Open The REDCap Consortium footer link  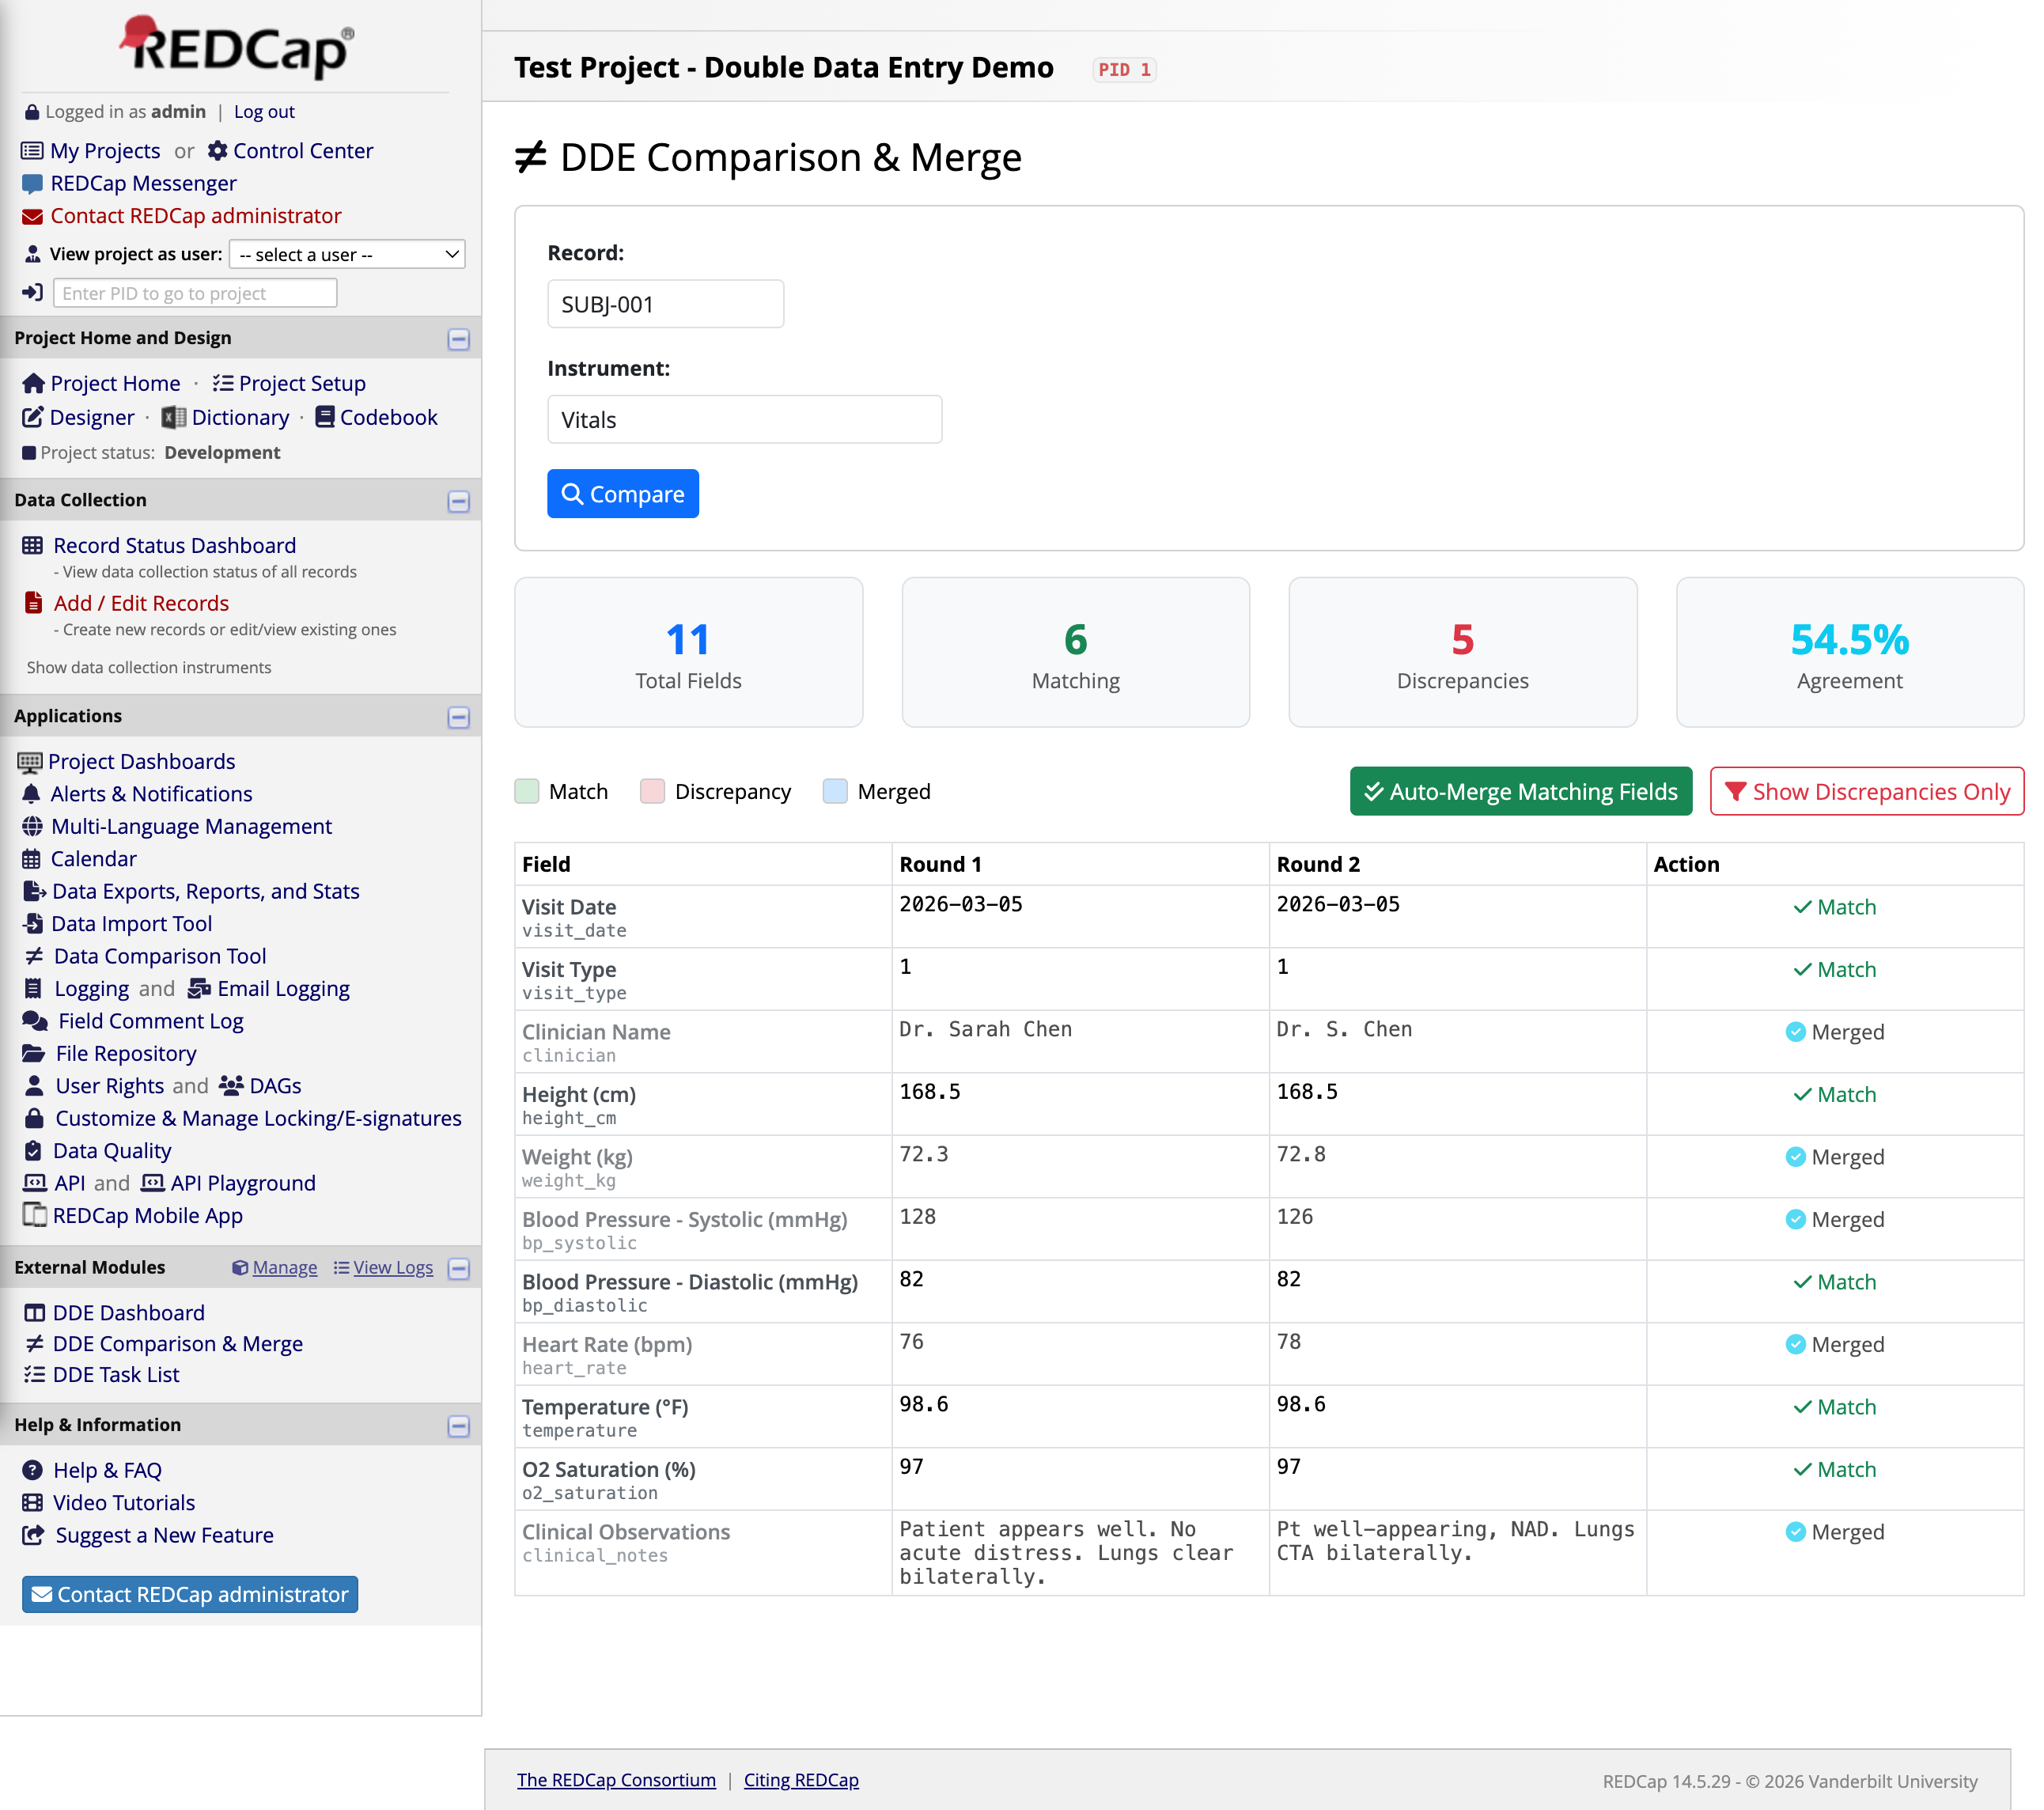point(616,1780)
